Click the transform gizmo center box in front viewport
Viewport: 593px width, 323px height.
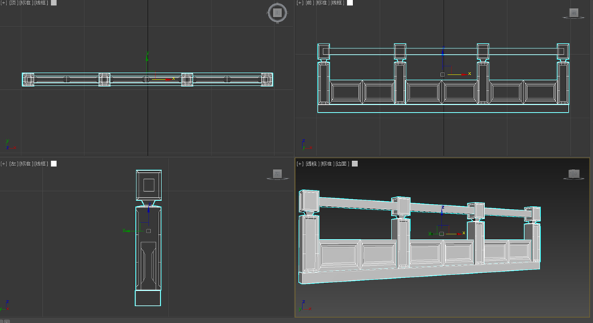442,75
